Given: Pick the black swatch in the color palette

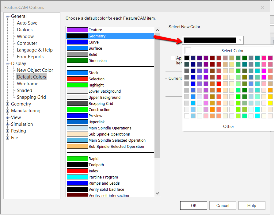Looking at the screenshot, I should point(187,58).
